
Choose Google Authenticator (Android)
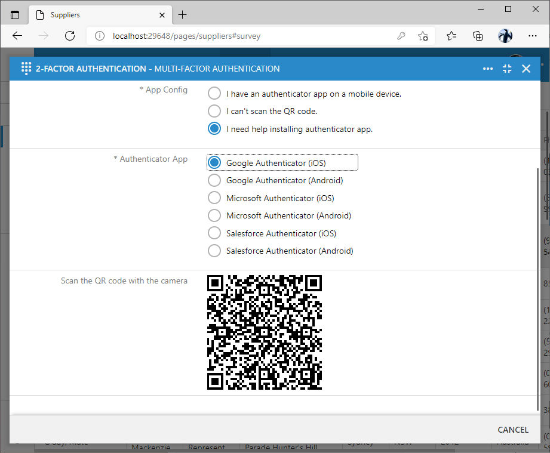(x=214, y=180)
